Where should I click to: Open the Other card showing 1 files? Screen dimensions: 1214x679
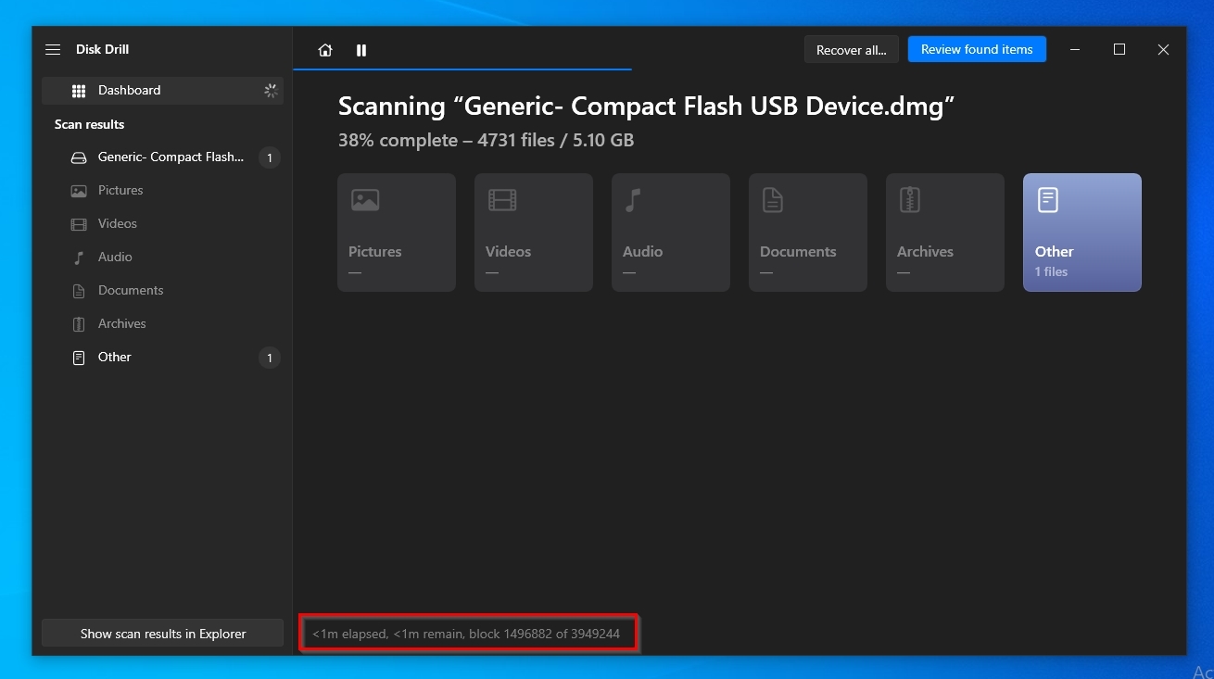click(1082, 233)
